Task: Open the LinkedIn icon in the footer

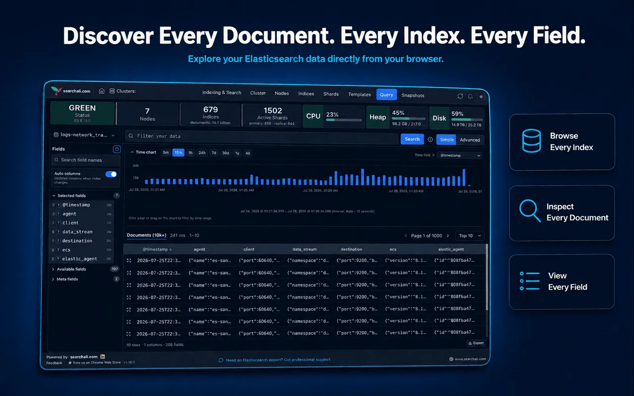Action: click(x=103, y=356)
